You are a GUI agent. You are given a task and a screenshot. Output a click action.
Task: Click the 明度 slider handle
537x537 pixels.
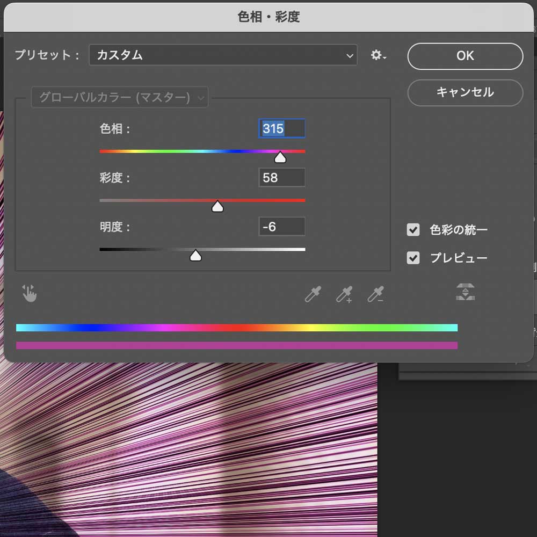(195, 255)
